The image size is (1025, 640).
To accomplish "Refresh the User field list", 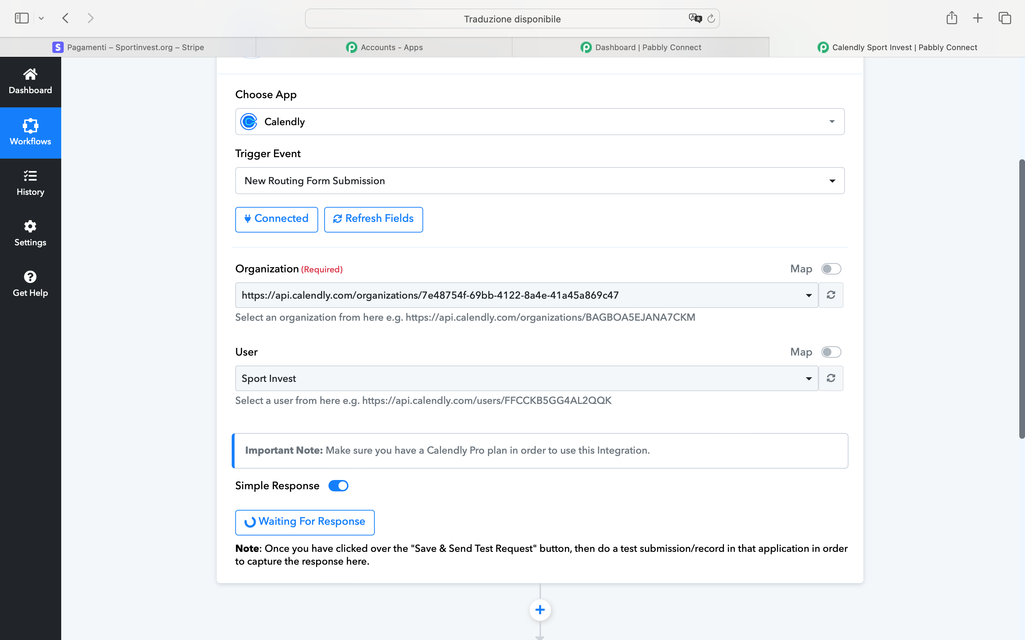I will click(x=831, y=378).
